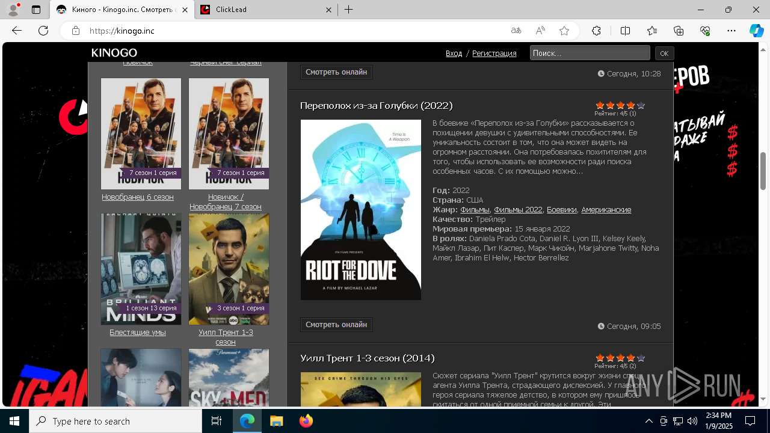Click the translate page icon
The height and width of the screenshot is (433, 770).
coord(516,31)
